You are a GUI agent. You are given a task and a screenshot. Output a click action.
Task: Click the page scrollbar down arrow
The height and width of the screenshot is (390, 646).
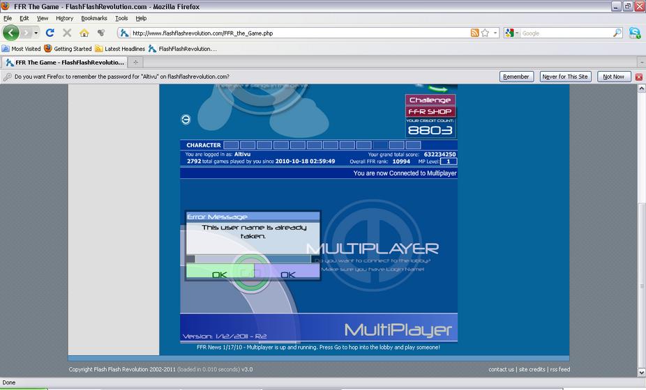pyautogui.click(x=642, y=373)
